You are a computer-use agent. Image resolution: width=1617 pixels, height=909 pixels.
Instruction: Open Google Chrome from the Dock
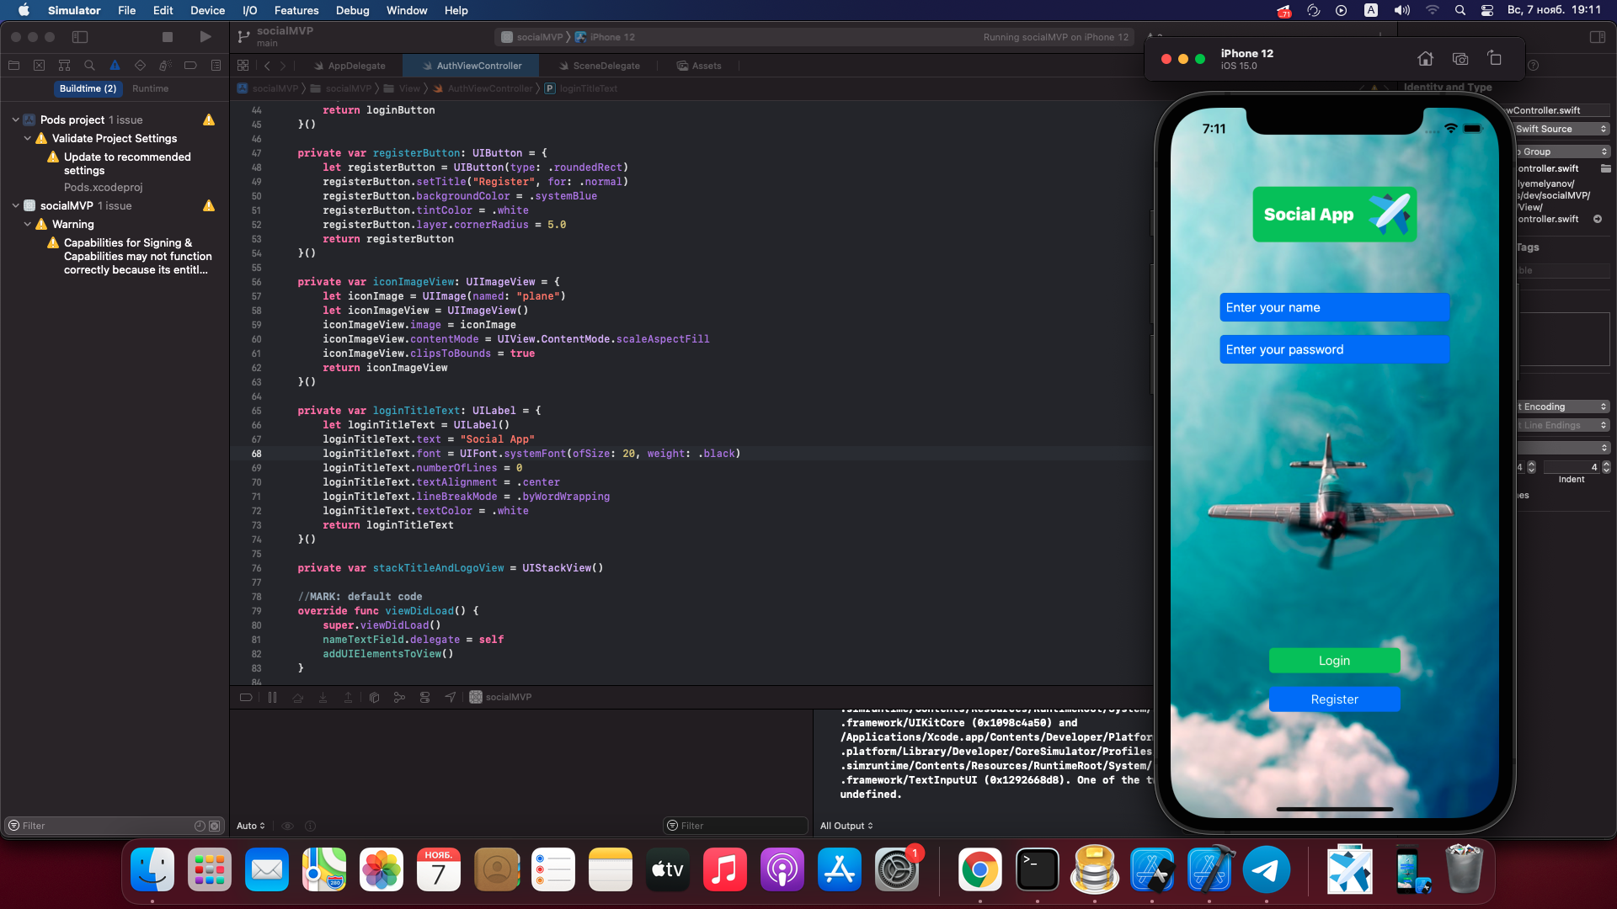coord(979,869)
